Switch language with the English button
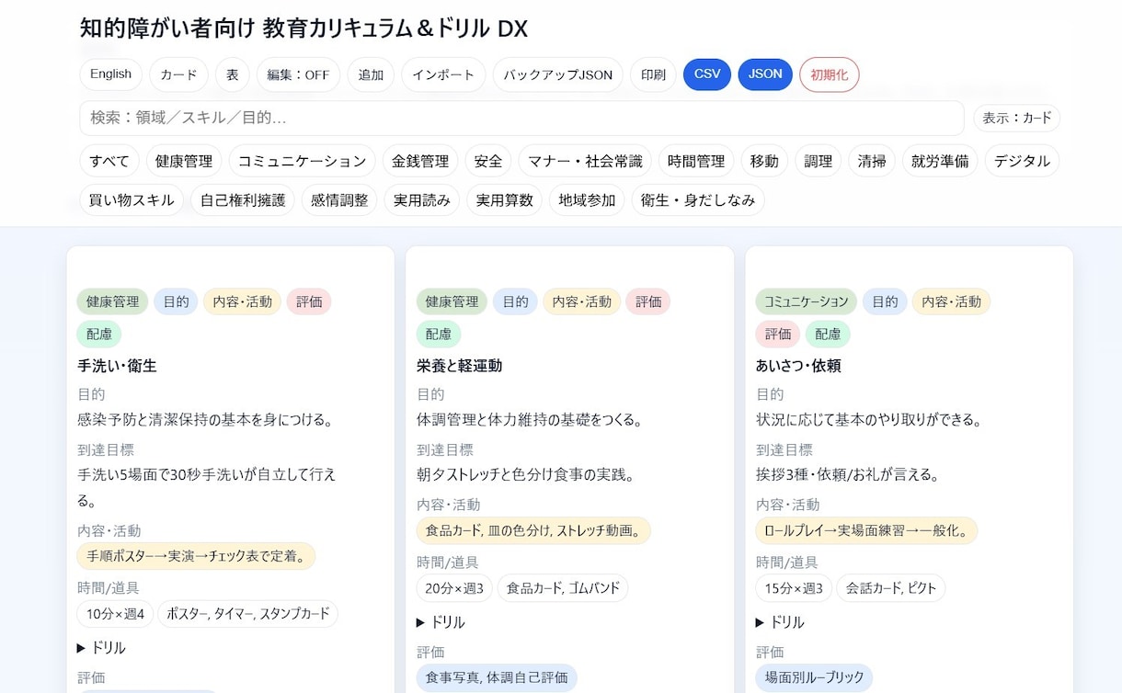Screen dimensions: 1122x693 click(x=110, y=74)
